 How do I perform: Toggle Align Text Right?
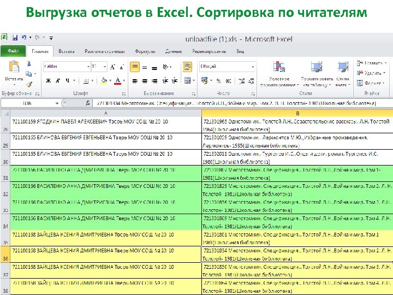click(x=154, y=81)
